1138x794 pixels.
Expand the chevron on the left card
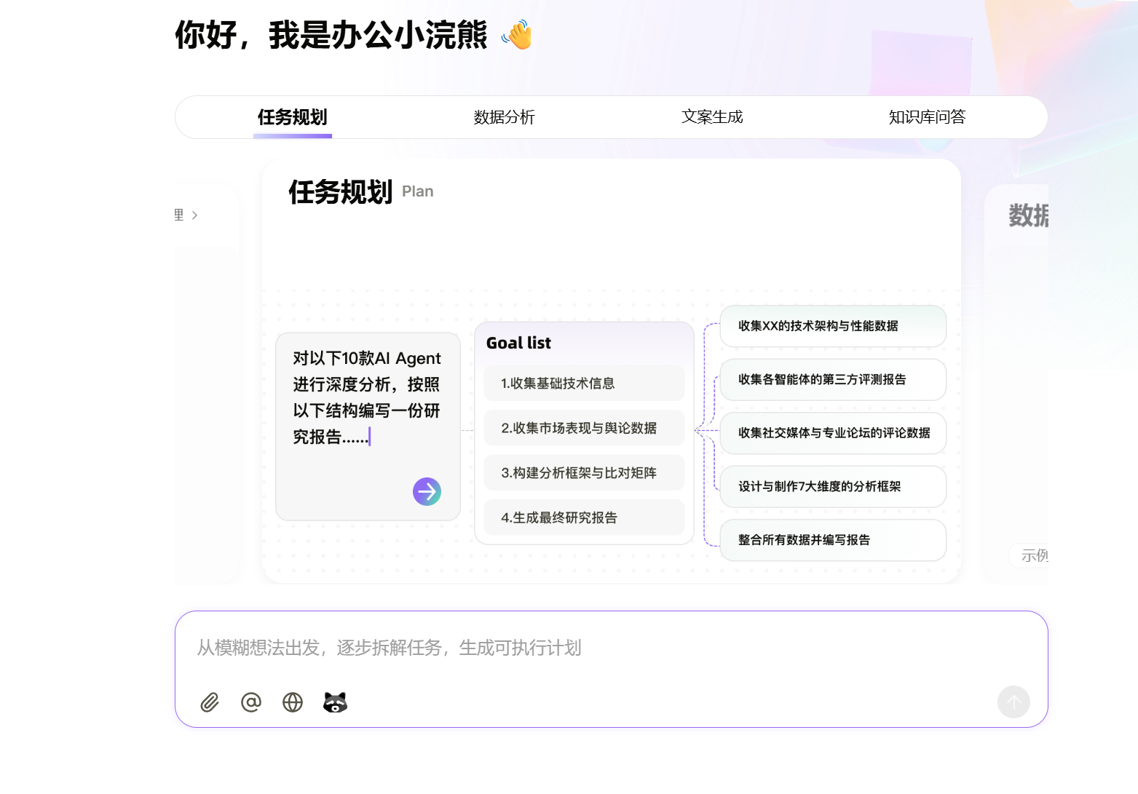pyautogui.click(x=194, y=215)
